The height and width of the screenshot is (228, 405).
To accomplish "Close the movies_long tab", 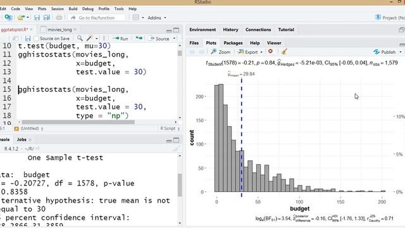I will [x=75, y=30].
